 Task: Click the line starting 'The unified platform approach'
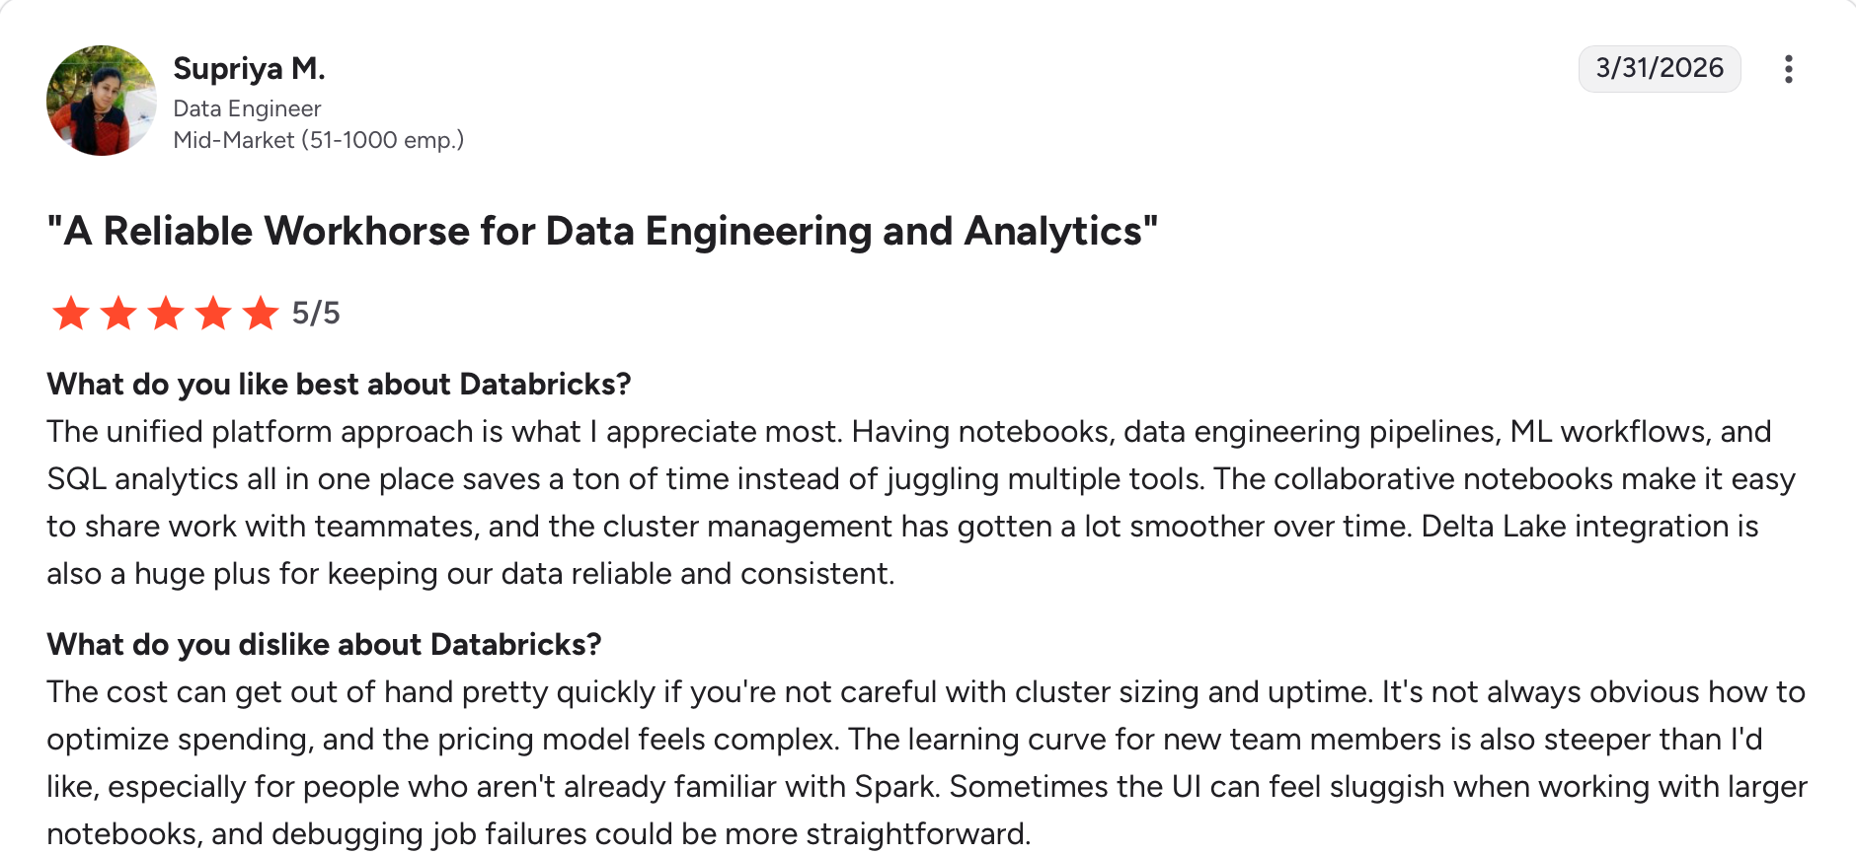[x=908, y=432]
